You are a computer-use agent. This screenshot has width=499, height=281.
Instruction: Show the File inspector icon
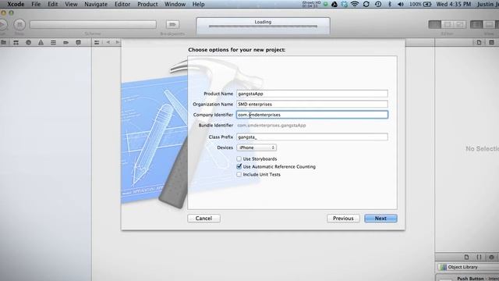point(479,42)
